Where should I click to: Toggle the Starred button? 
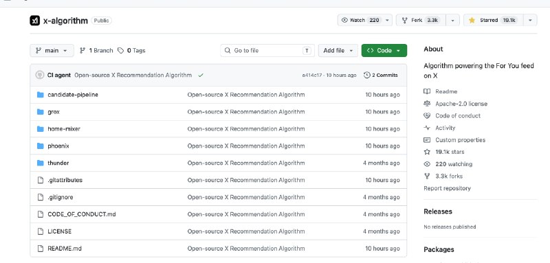(x=493, y=21)
